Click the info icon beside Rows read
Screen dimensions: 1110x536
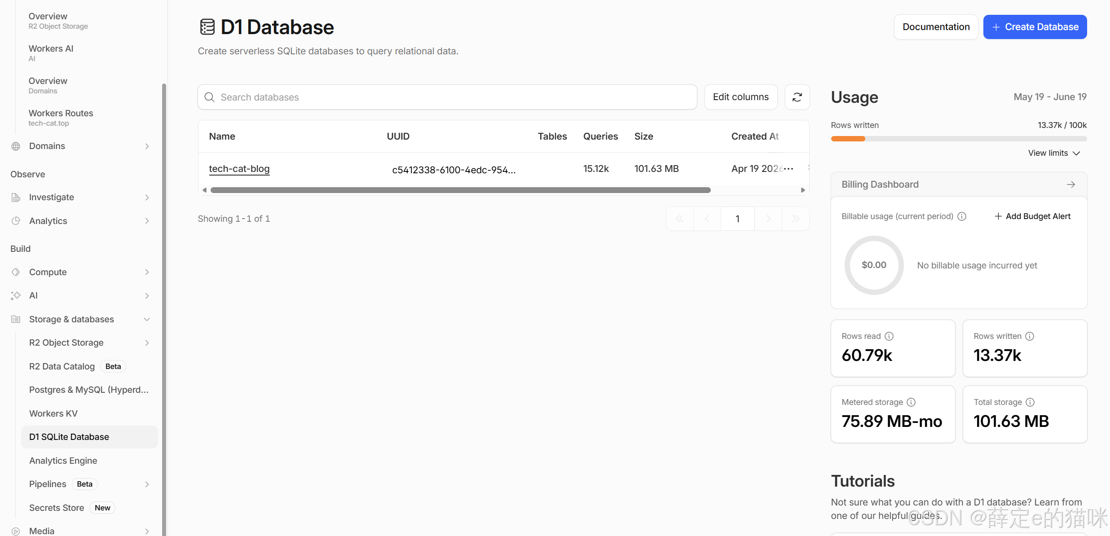(889, 336)
